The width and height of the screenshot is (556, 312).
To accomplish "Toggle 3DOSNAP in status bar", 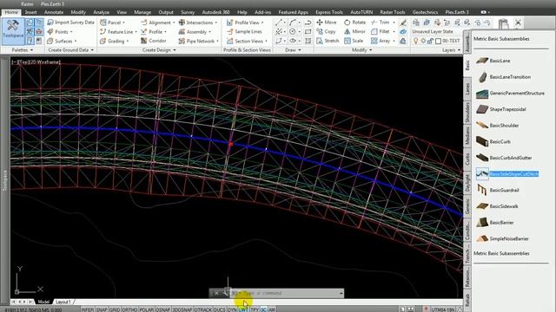I will (x=182, y=309).
